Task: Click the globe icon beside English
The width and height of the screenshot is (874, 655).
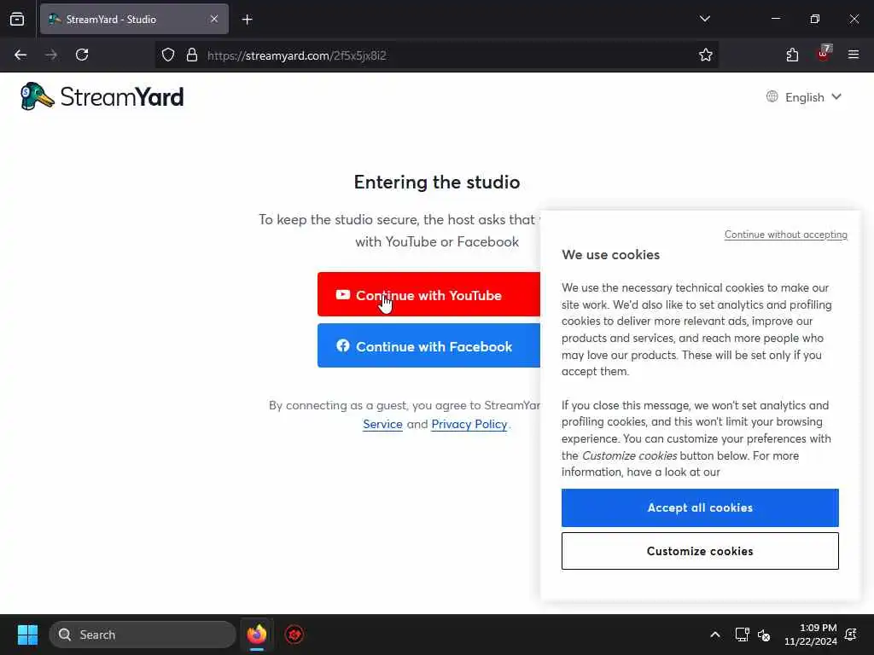Action: click(x=772, y=96)
